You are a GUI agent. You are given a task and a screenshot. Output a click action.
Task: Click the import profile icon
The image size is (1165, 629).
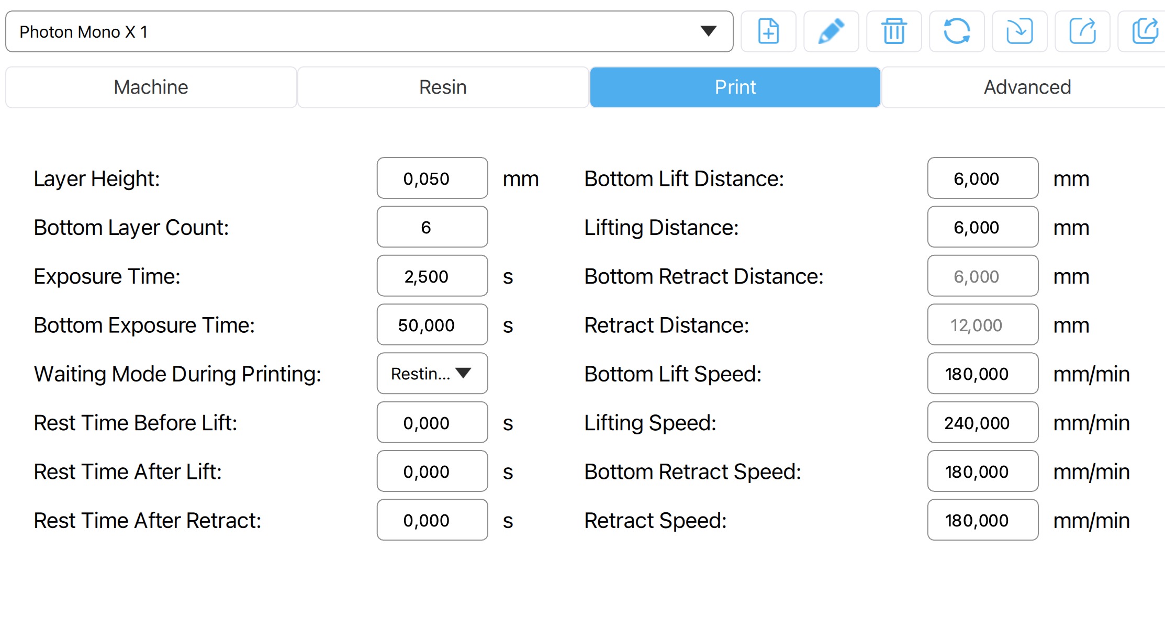[x=1020, y=31]
